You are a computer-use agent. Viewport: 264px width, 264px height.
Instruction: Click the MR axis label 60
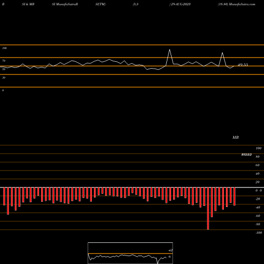click(x=257, y=165)
